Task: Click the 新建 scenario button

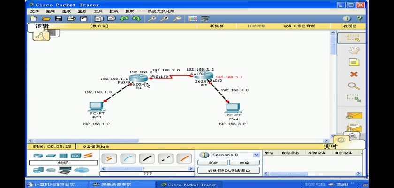Action: point(212,162)
